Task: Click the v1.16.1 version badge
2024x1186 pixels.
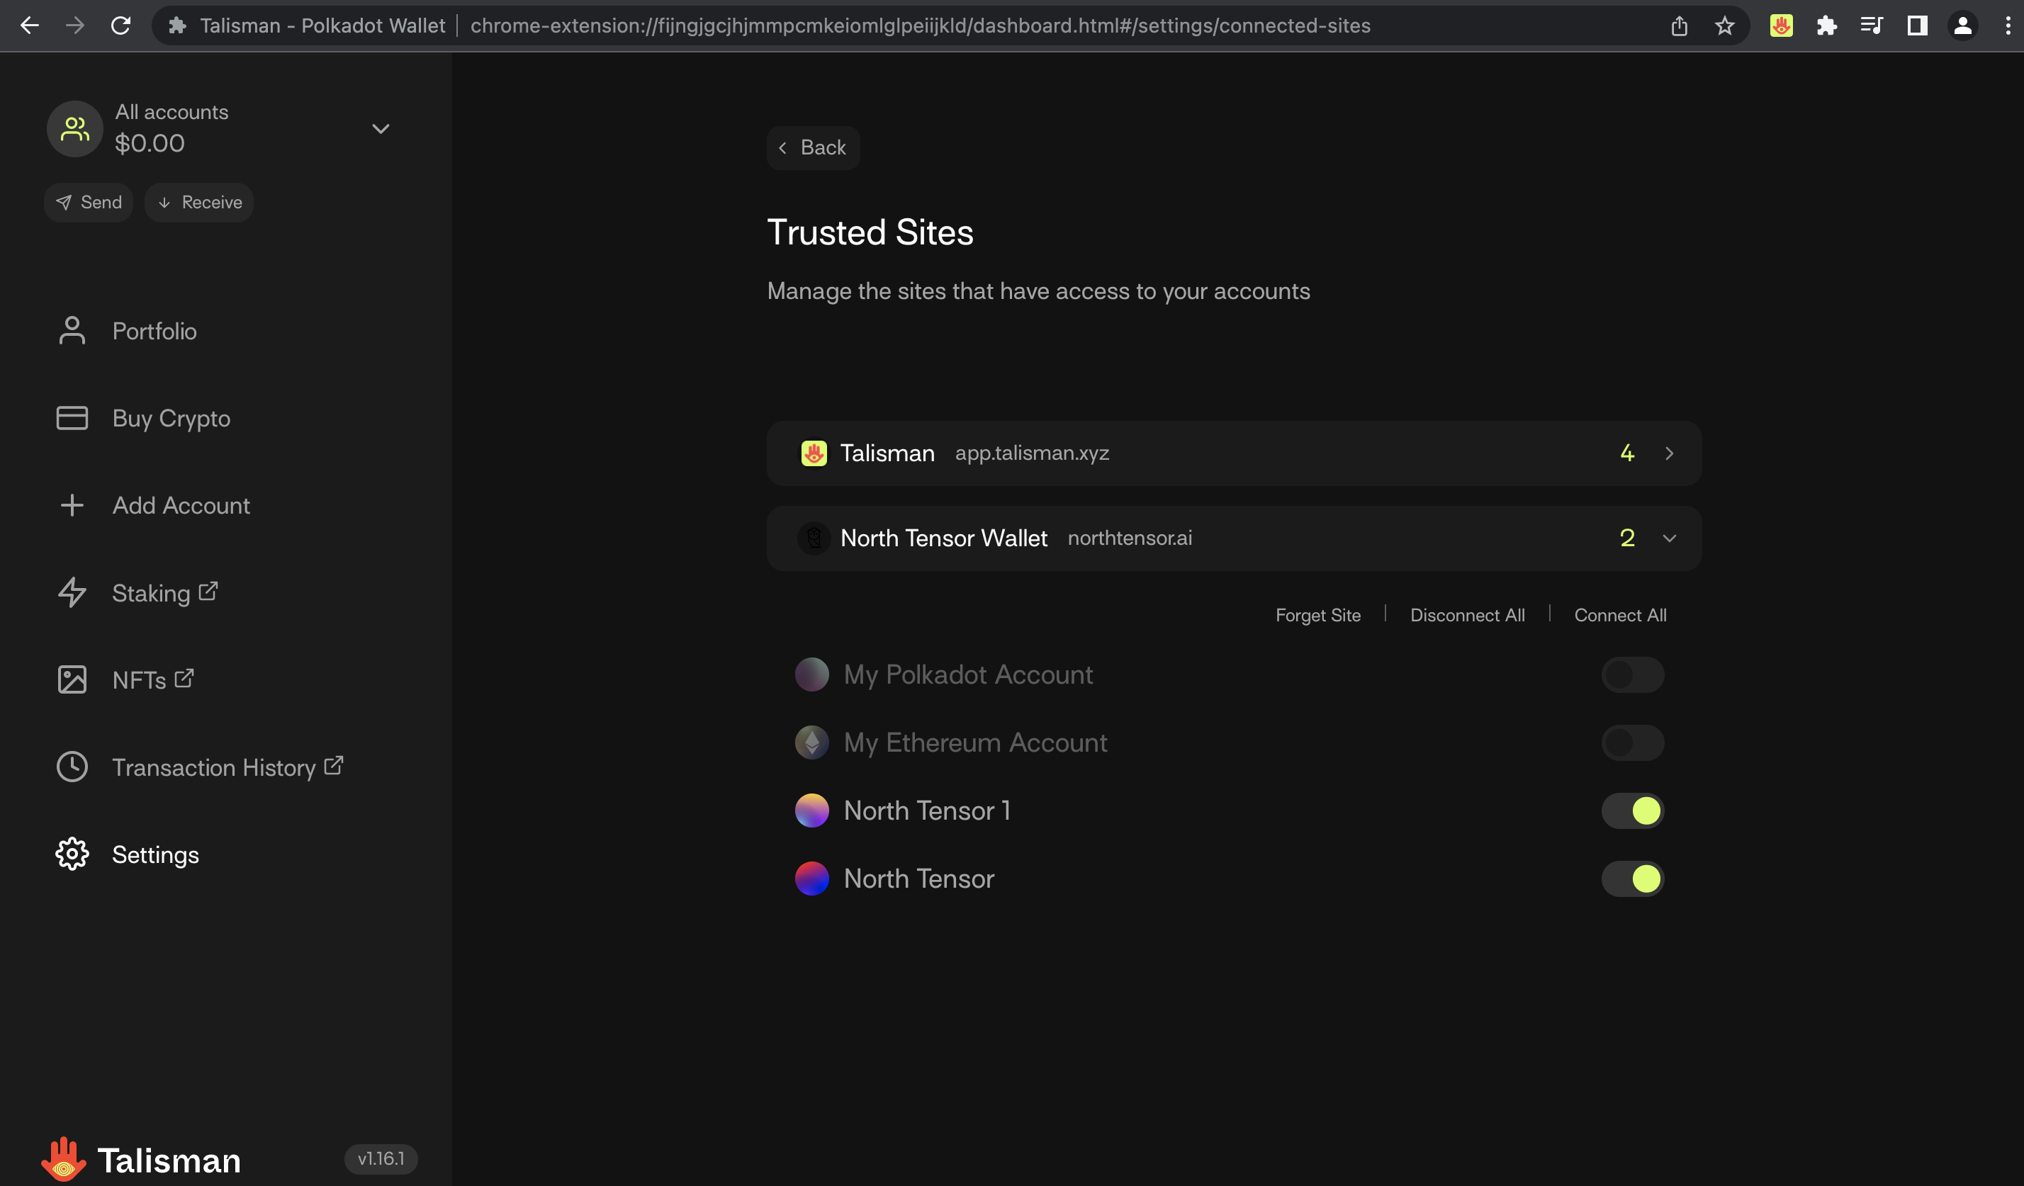Action: point(381,1158)
